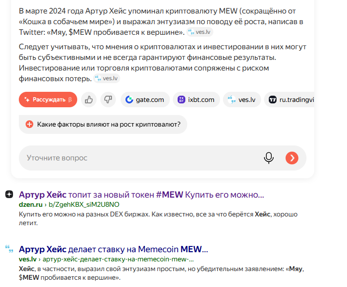This screenshot has width=347, height=287.
Task: Open the gate.com source chip
Action: (145, 100)
